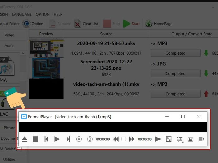The height and width of the screenshot is (163, 218).
Task: Click red up arrow for video-tach-am-thanh
Action: pos(206,94)
